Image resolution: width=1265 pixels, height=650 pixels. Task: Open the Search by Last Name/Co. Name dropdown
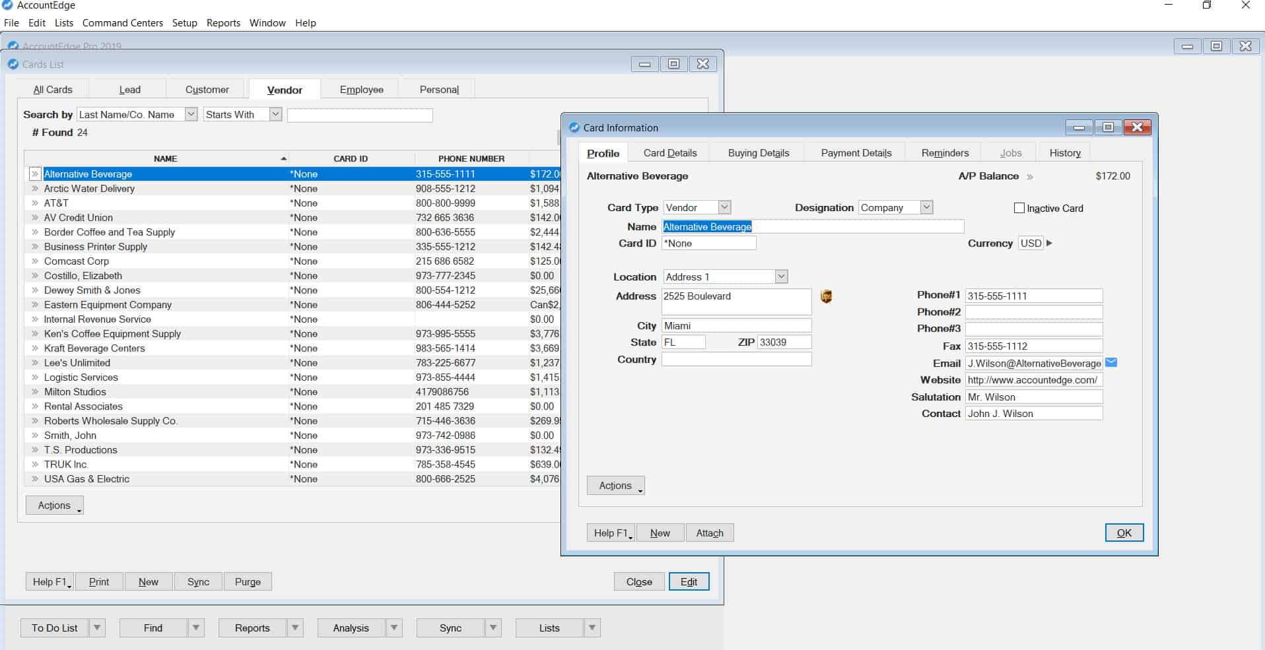pos(191,114)
